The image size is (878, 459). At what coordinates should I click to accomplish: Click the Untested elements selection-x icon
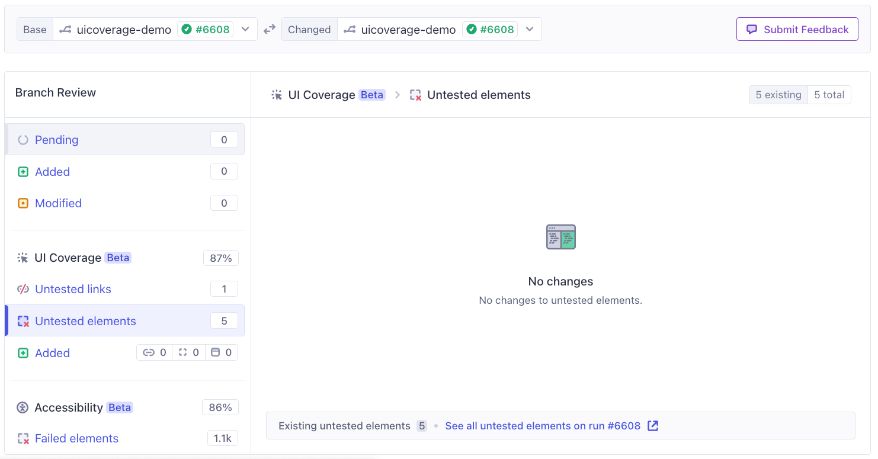pyautogui.click(x=23, y=320)
